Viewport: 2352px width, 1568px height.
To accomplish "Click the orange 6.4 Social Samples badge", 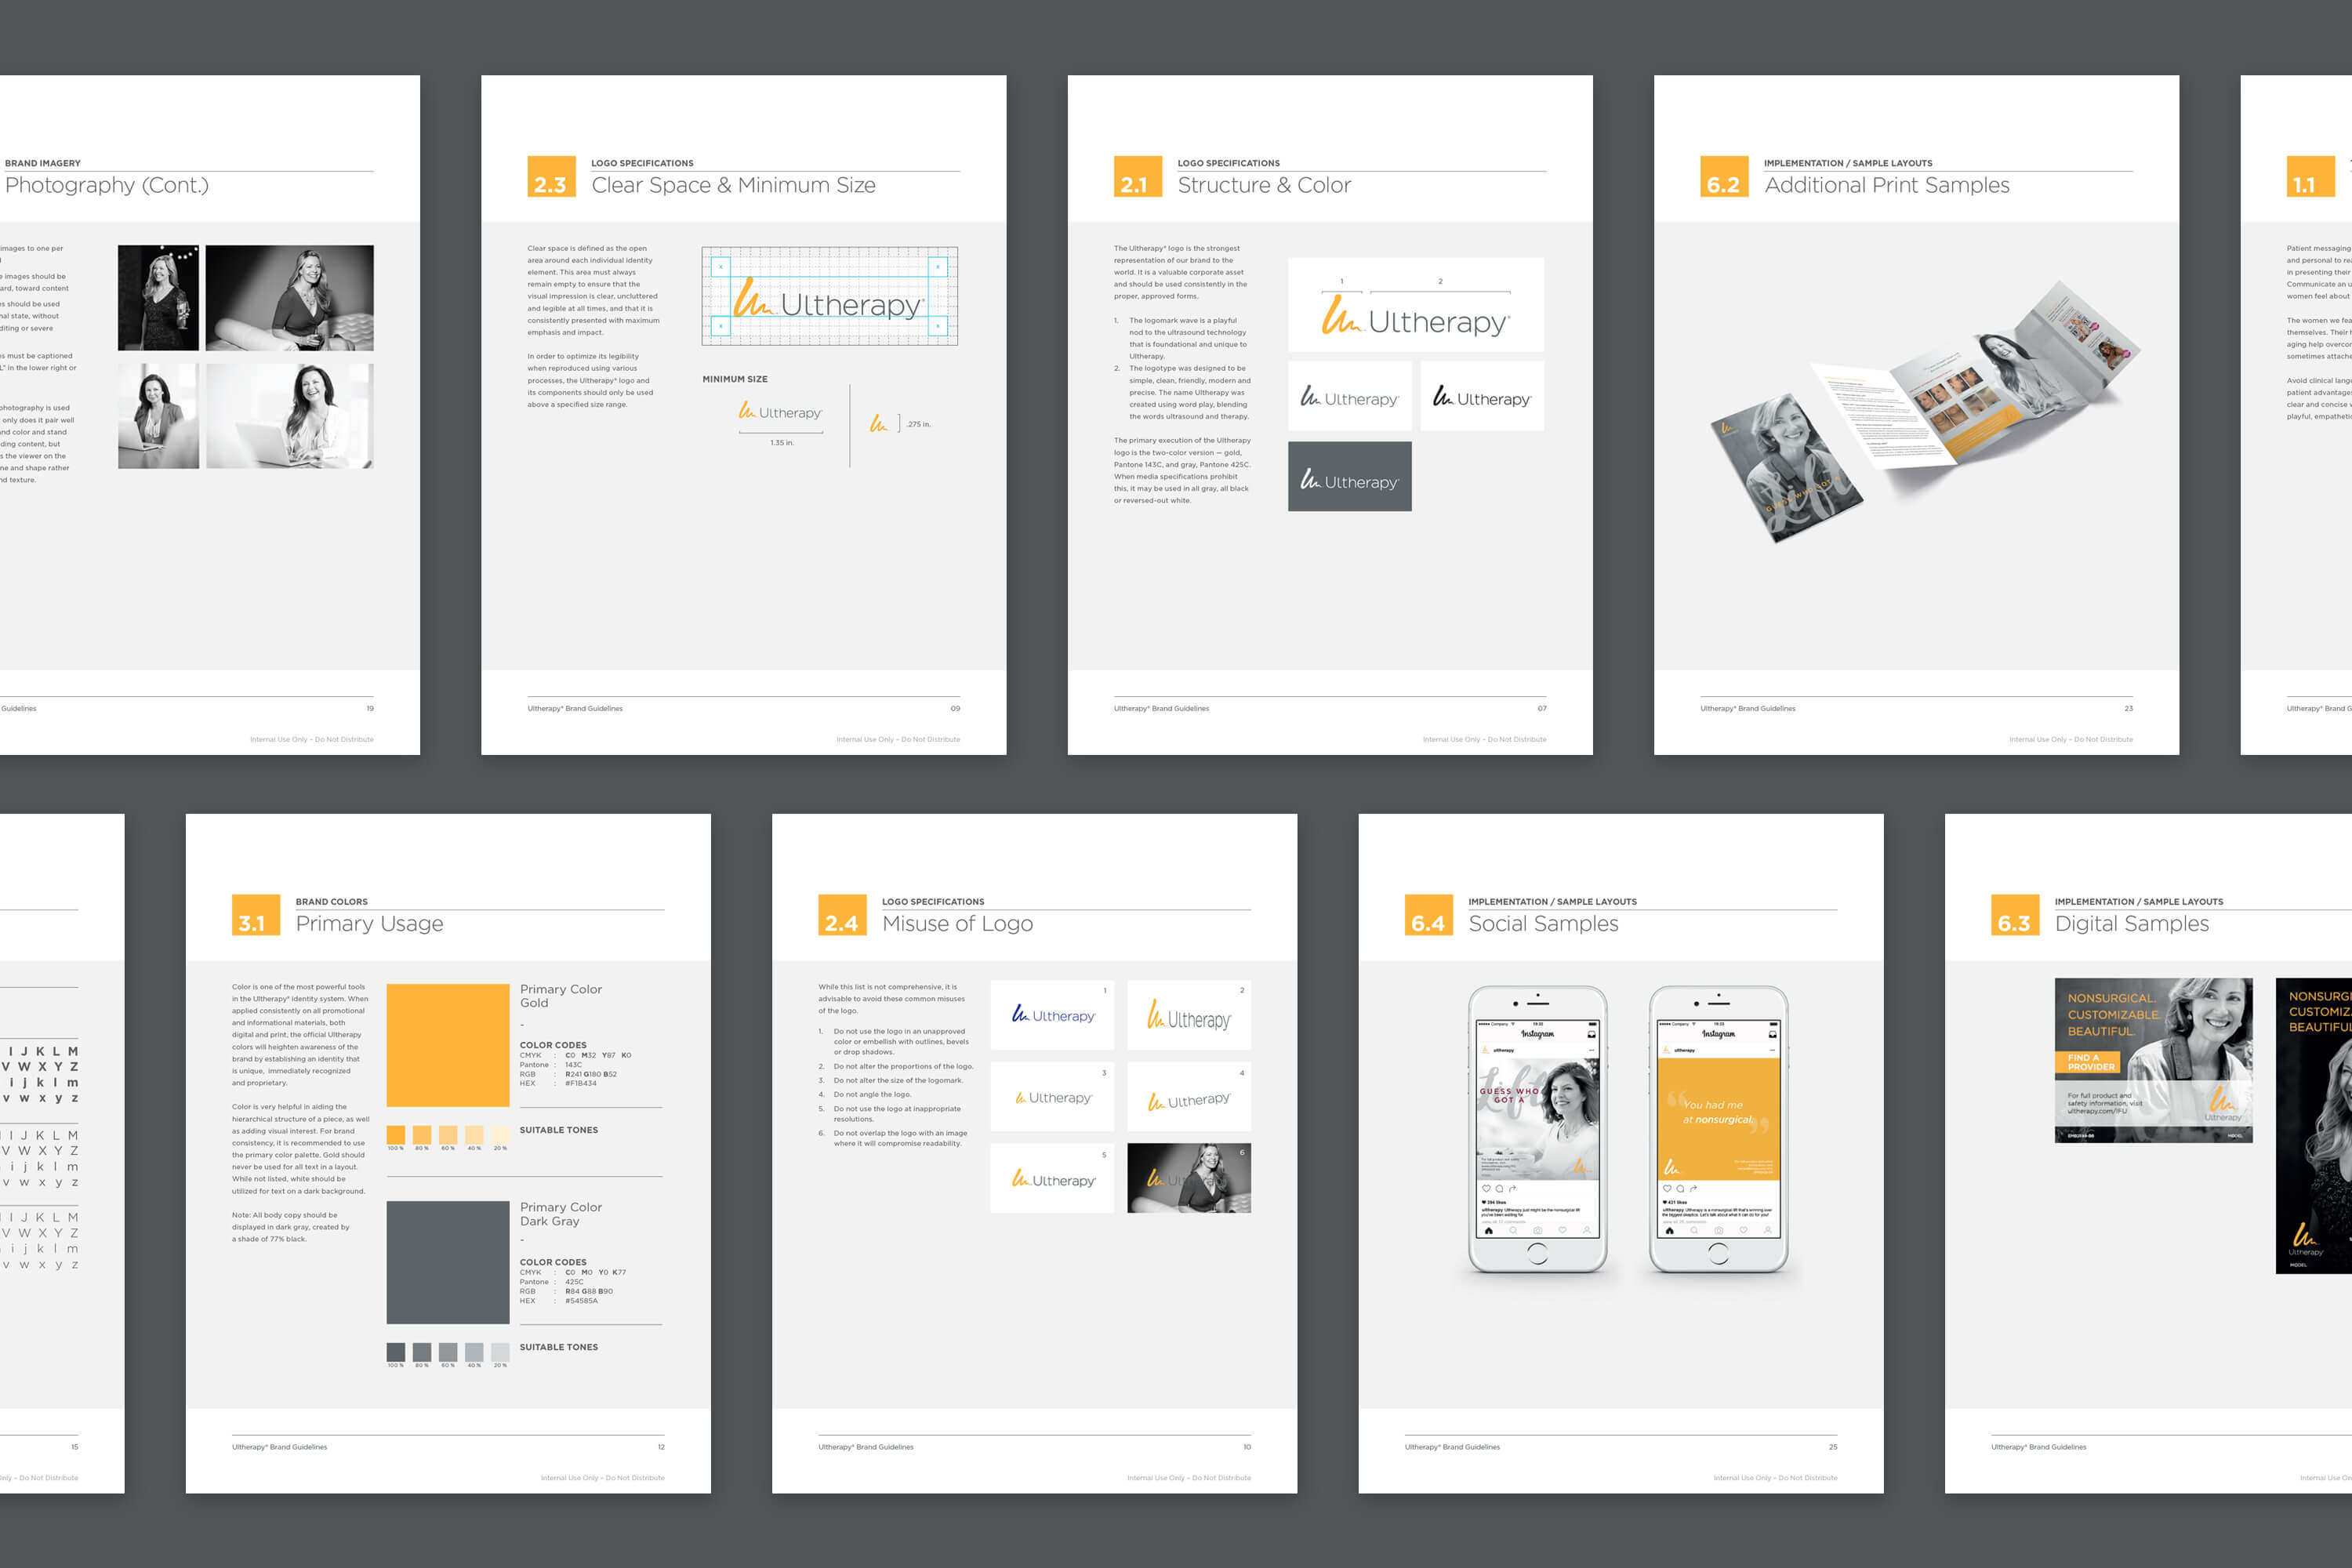I will [x=1428, y=915].
